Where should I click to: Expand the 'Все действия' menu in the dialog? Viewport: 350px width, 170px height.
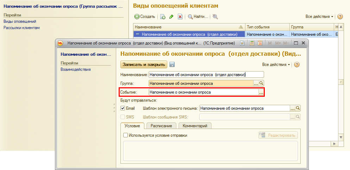276,64
